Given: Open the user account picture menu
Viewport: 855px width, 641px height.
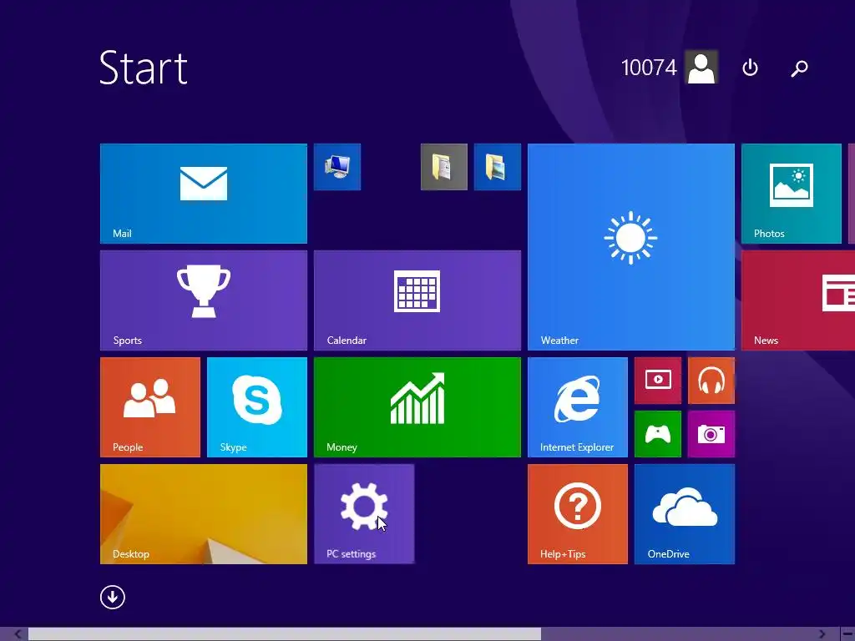Looking at the screenshot, I should (x=701, y=67).
